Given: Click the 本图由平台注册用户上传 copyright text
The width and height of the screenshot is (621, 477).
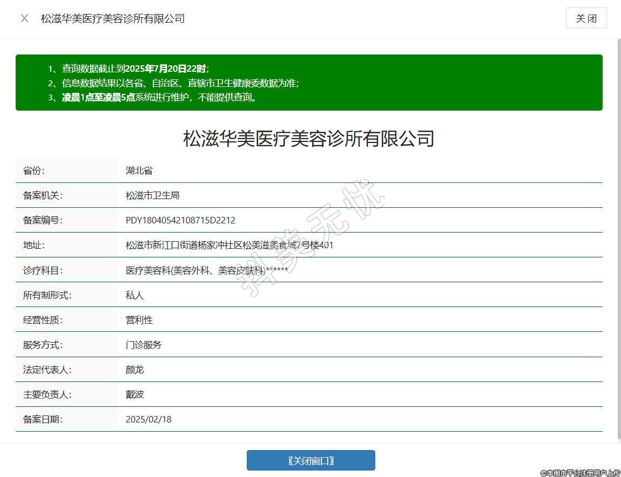Looking at the screenshot, I should pos(580,473).
